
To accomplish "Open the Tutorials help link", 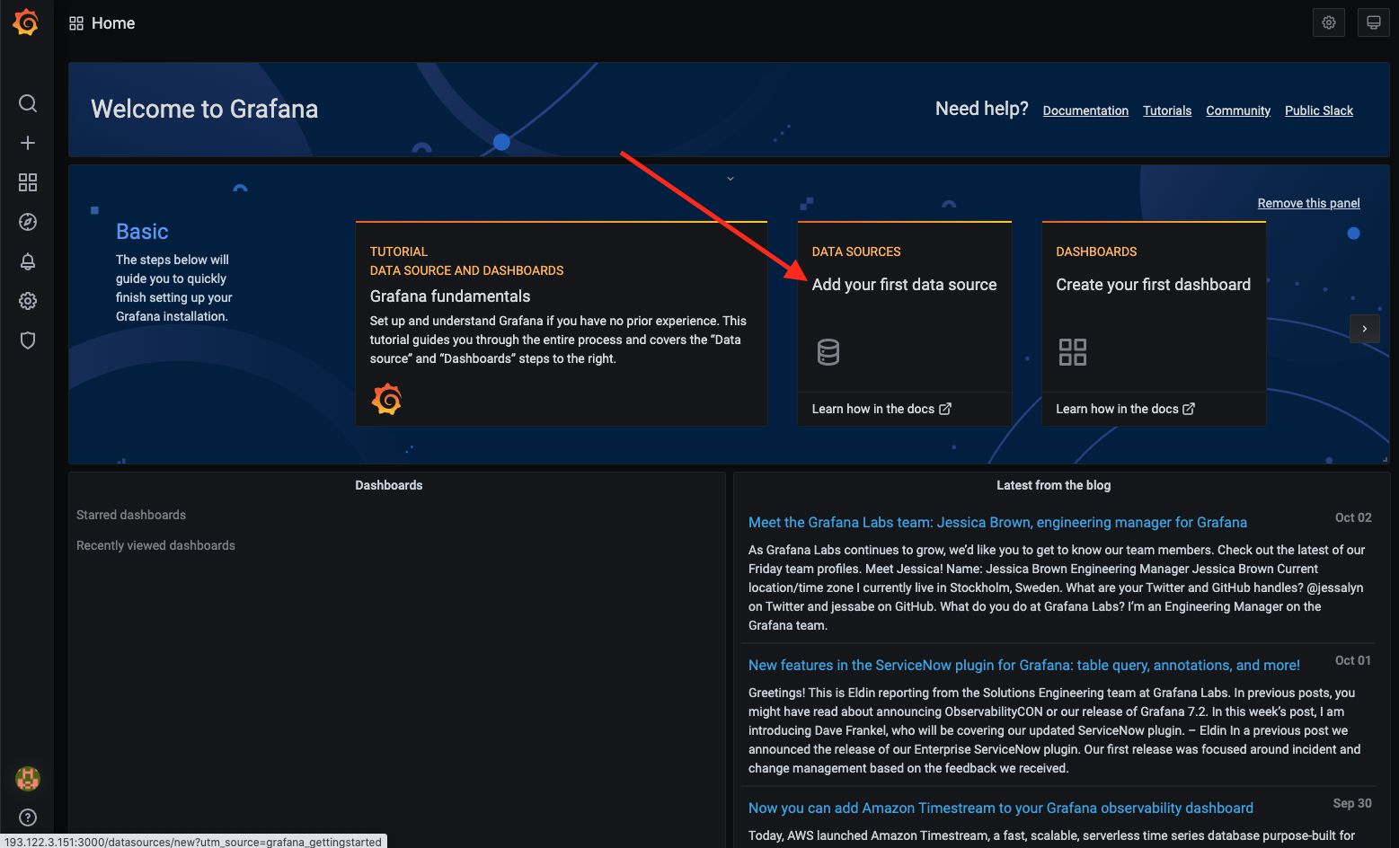I will (x=1167, y=110).
